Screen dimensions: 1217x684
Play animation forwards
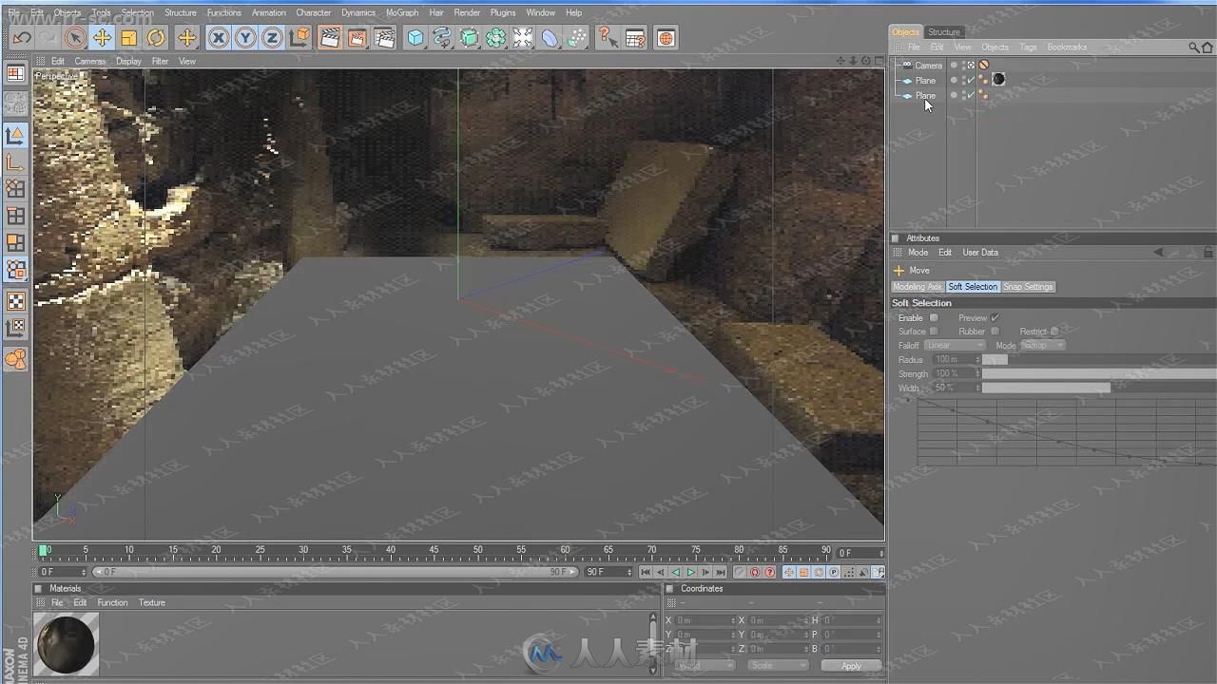[x=691, y=572]
